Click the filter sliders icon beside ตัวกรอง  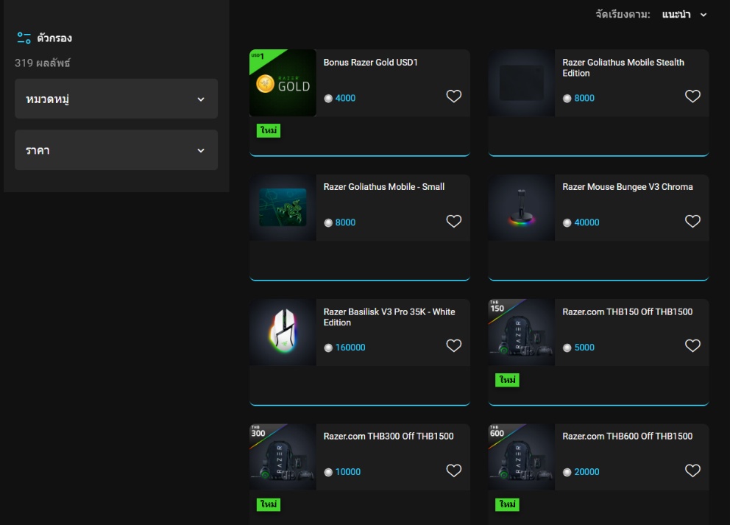click(x=24, y=38)
